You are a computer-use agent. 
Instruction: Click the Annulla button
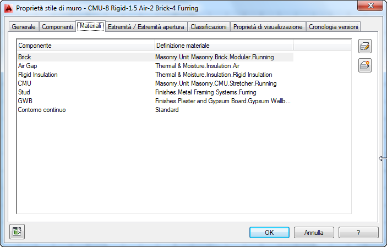point(314,232)
